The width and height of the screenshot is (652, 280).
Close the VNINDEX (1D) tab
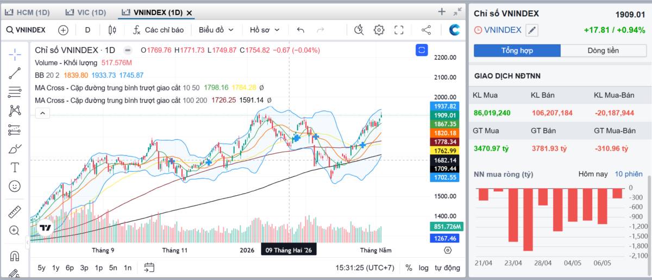click(x=189, y=13)
